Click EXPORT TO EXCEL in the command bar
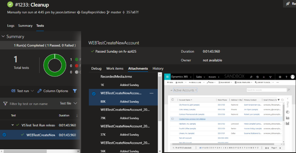Image resolution: width=296 pixels, height=153 pixels. [x=263, y=83]
